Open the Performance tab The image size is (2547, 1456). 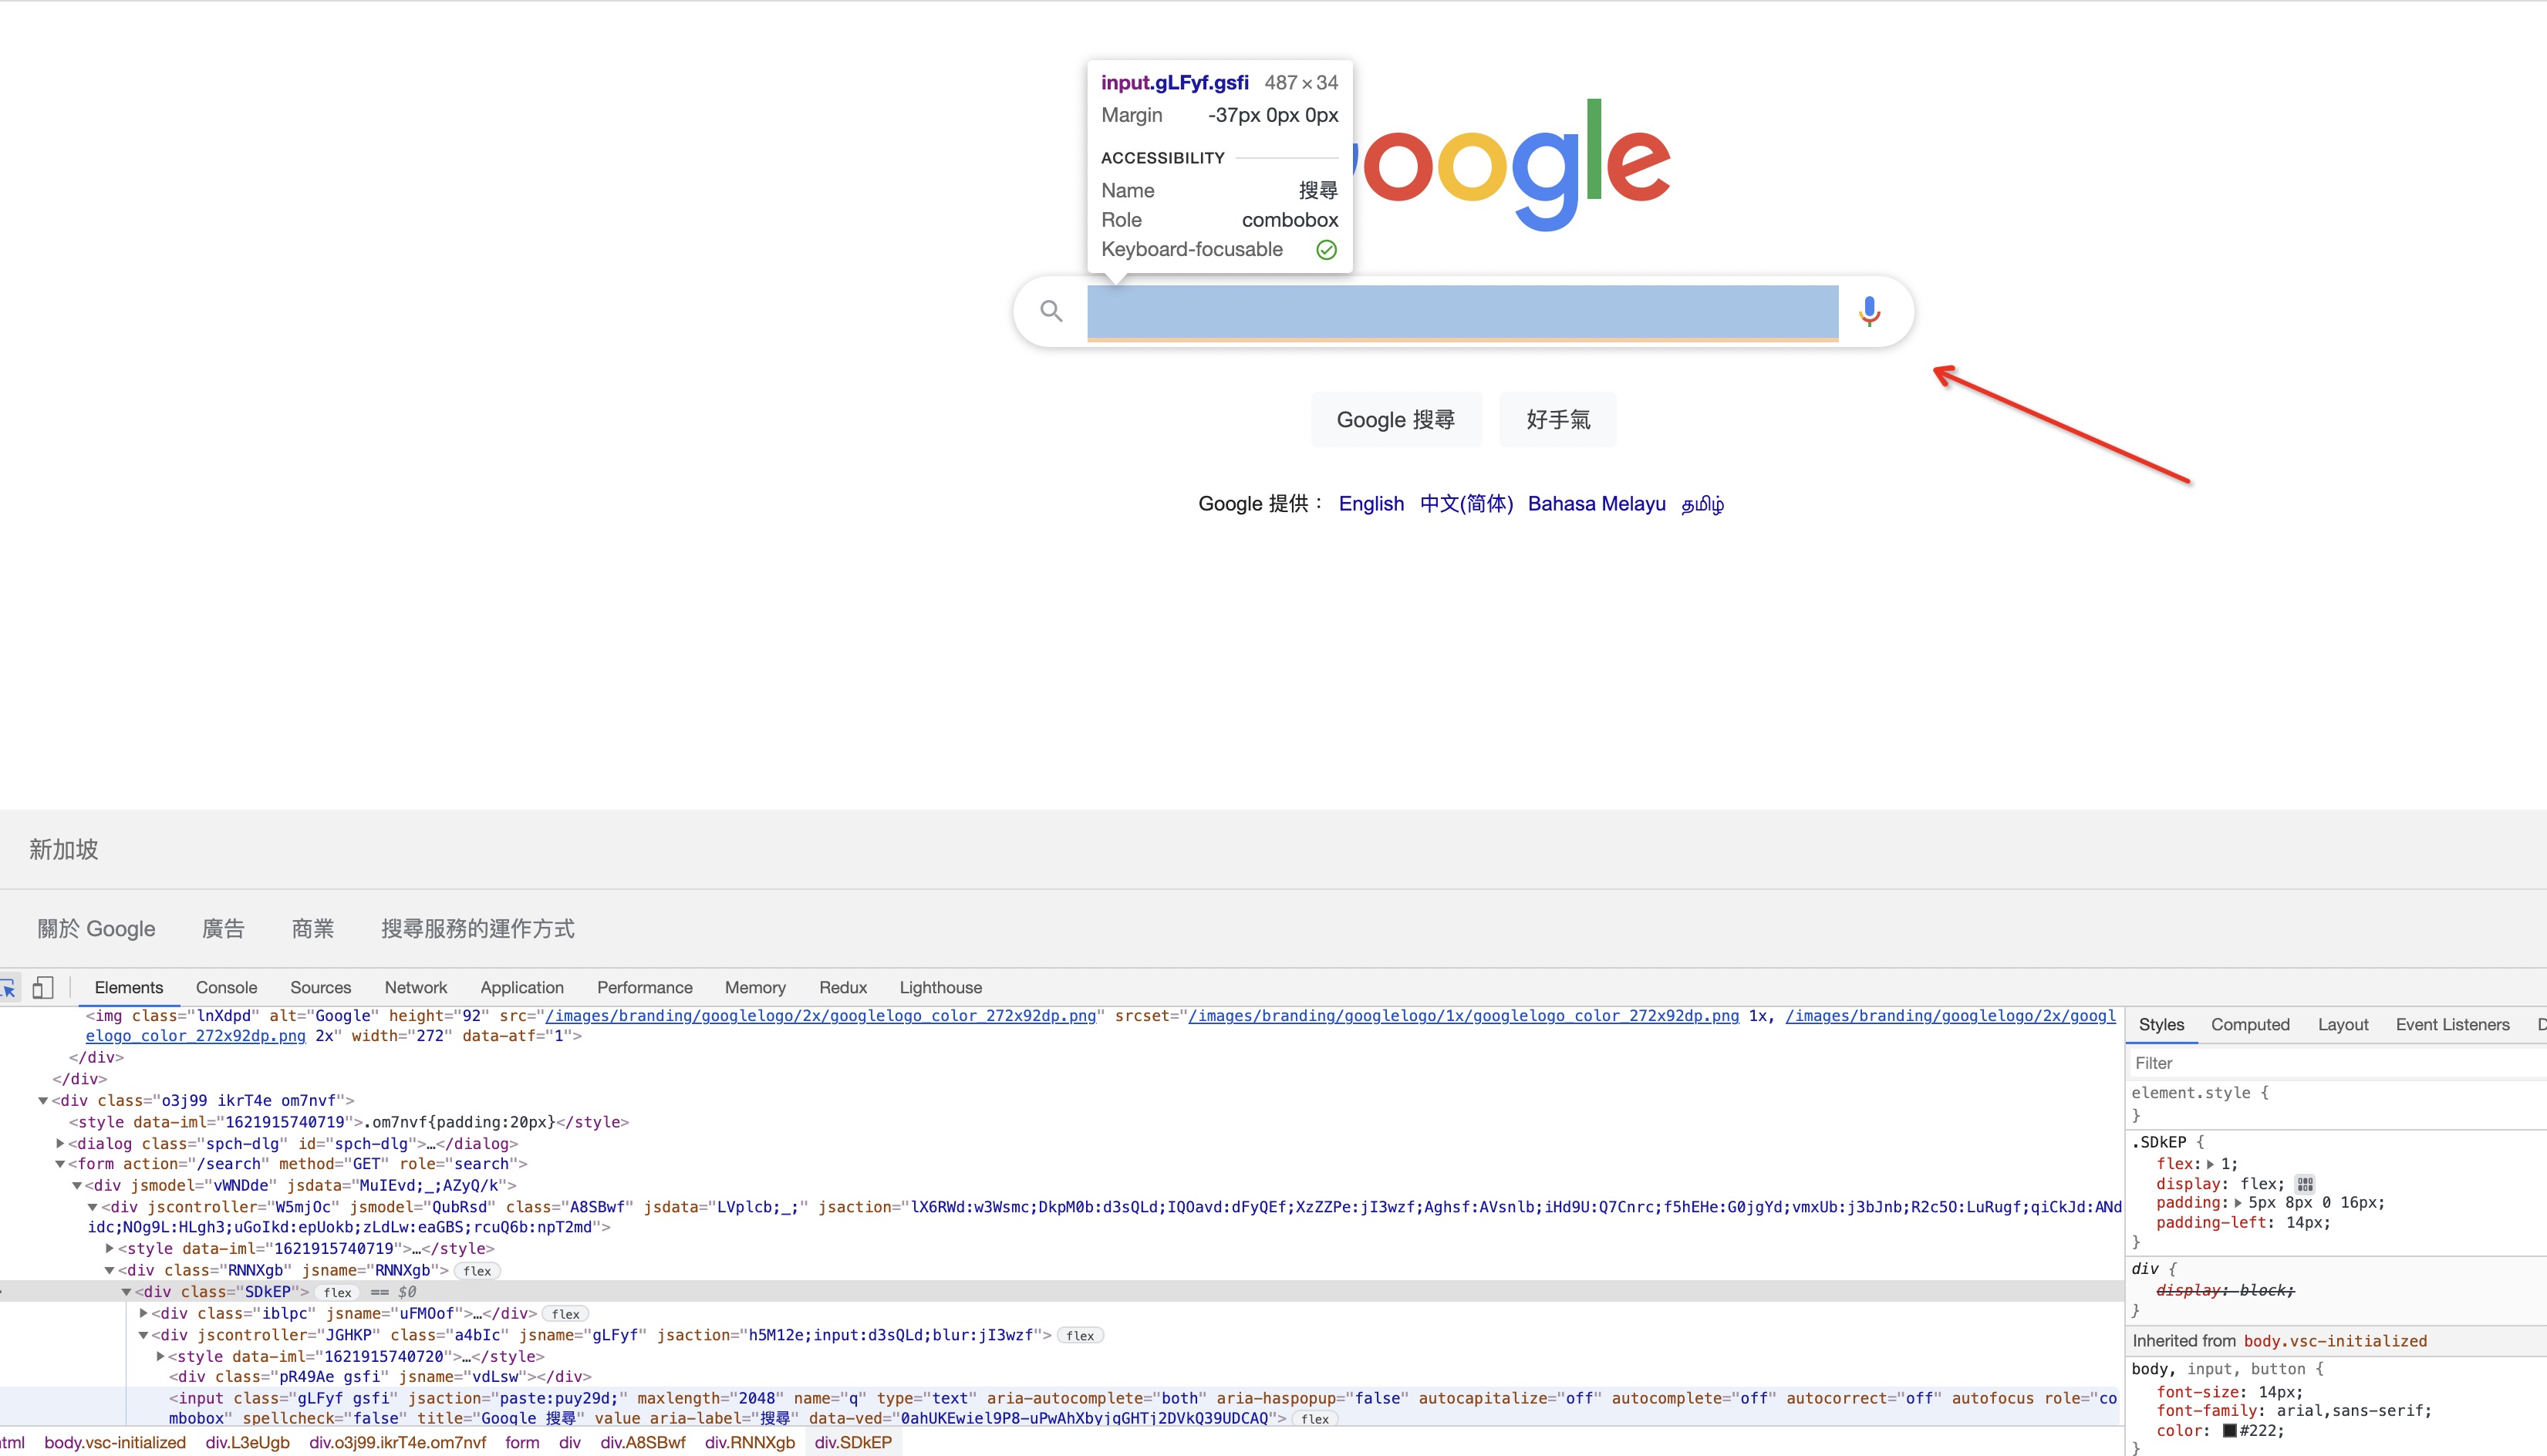point(645,988)
